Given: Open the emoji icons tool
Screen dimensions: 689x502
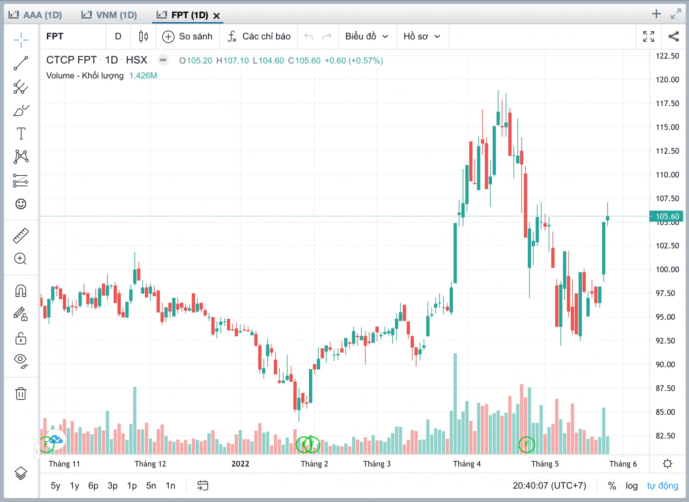Looking at the screenshot, I should click(21, 204).
